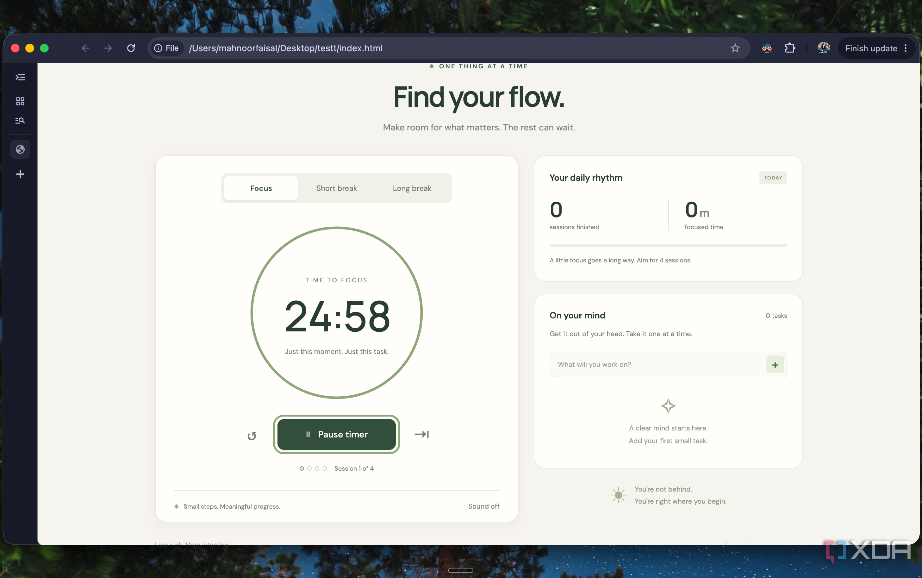Click the 'sessions finished' label
This screenshot has width=922, height=578.
click(x=574, y=227)
